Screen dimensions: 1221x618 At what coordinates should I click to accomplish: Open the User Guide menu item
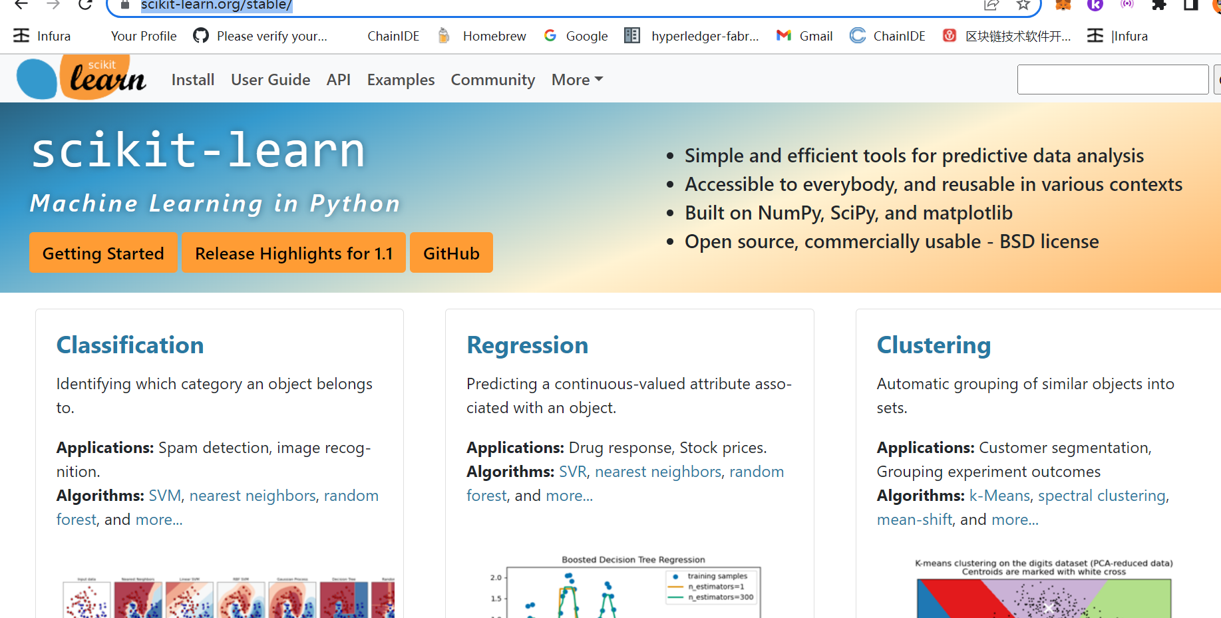tap(270, 79)
